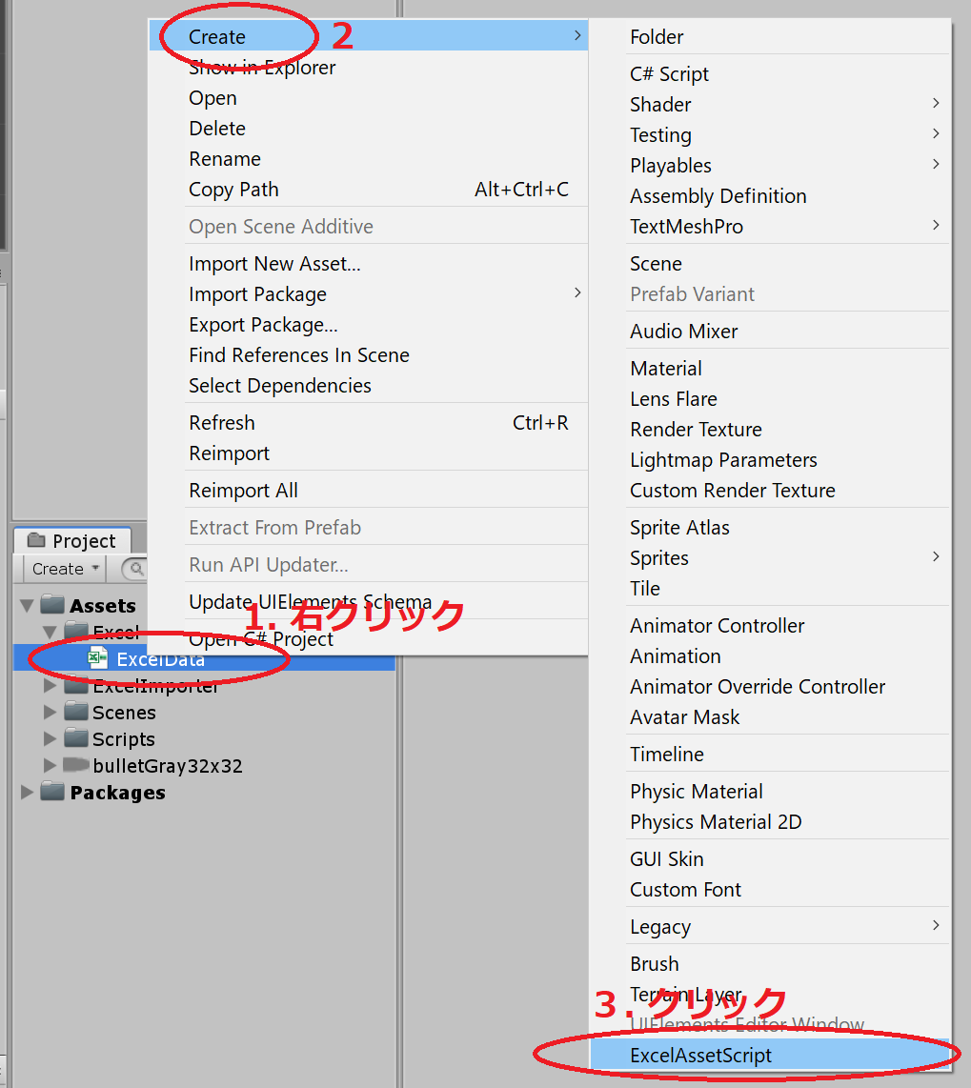Open the Import Package submenu

pos(369,294)
